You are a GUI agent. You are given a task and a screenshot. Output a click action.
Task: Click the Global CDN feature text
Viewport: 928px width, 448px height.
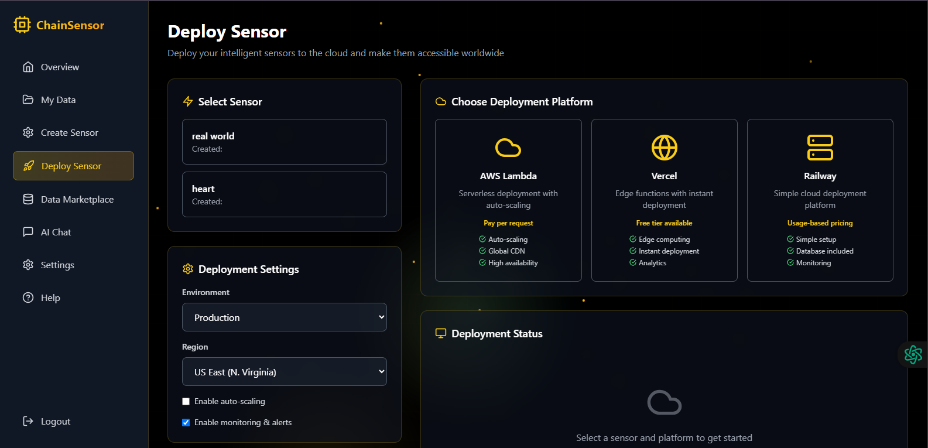pos(506,251)
